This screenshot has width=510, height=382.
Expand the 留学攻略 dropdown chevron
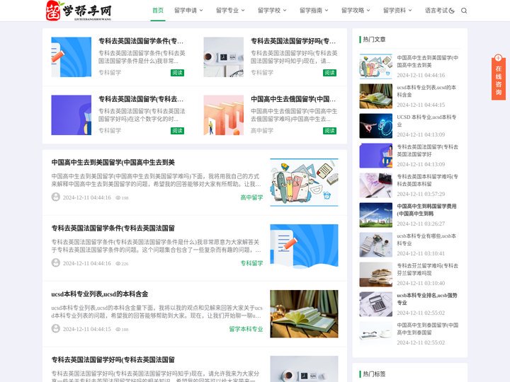click(368, 11)
